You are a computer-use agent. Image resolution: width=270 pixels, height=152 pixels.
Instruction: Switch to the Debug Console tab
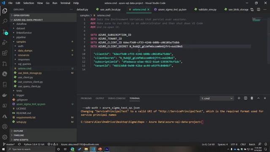(116, 98)
